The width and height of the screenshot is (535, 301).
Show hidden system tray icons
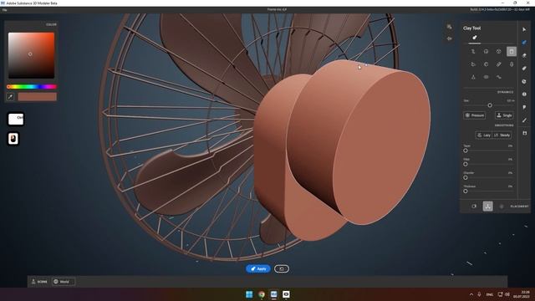471,294
